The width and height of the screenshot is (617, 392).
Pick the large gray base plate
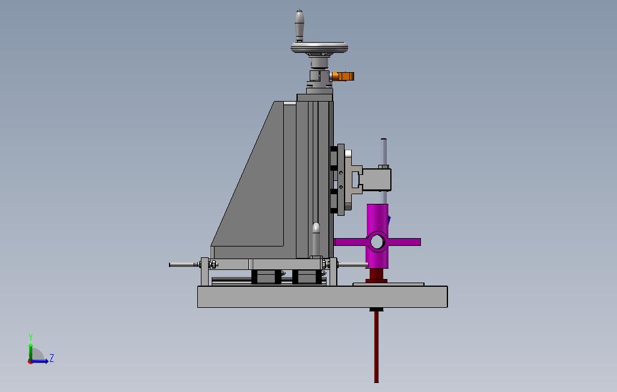322,297
